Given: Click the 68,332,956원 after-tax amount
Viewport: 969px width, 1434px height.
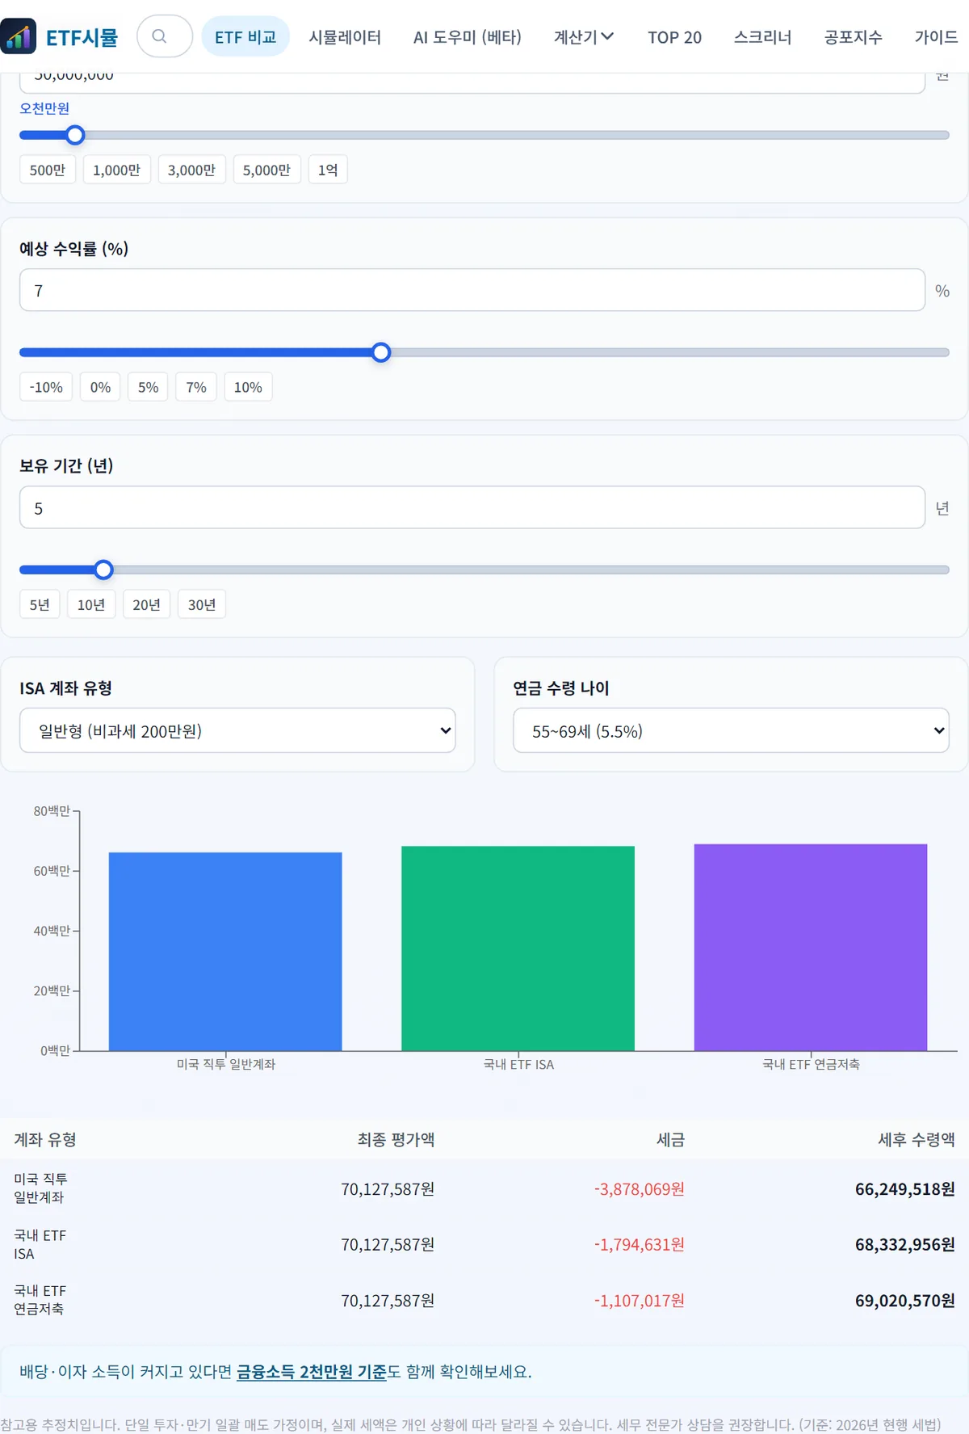Looking at the screenshot, I should point(904,1244).
